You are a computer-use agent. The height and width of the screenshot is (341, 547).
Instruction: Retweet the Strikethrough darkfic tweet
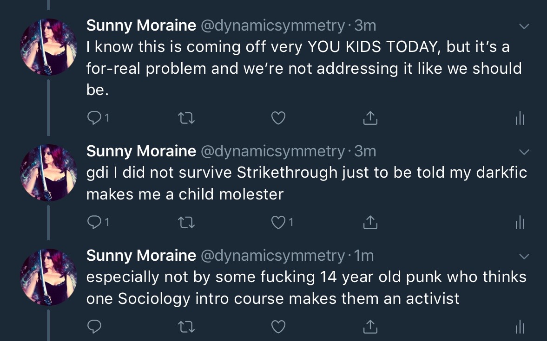tap(186, 223)
